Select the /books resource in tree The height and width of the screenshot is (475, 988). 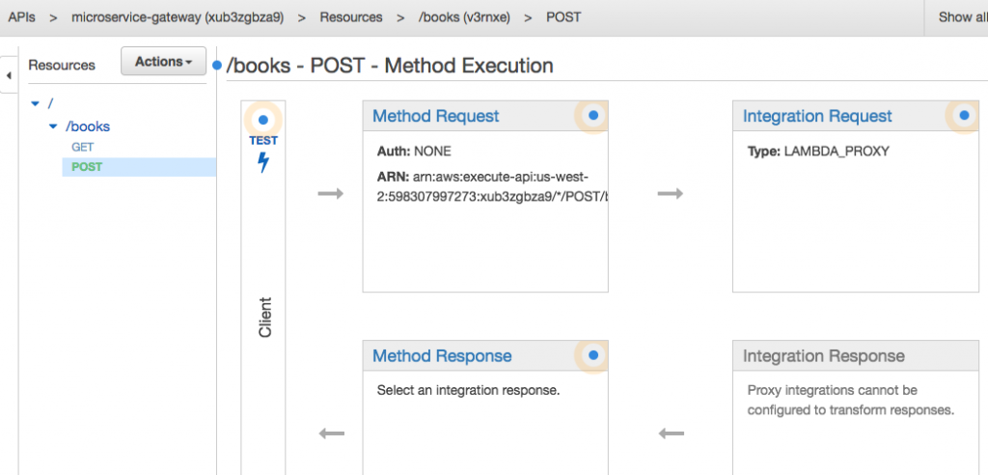(x=88, y=126)
